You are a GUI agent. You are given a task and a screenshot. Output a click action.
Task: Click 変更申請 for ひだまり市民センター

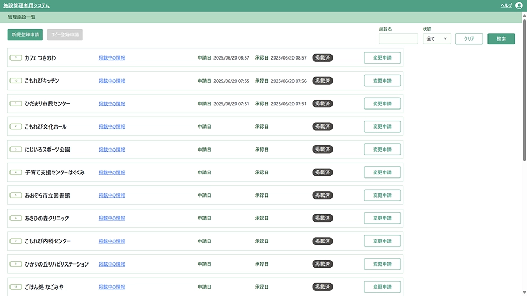[x=382, y=103]
